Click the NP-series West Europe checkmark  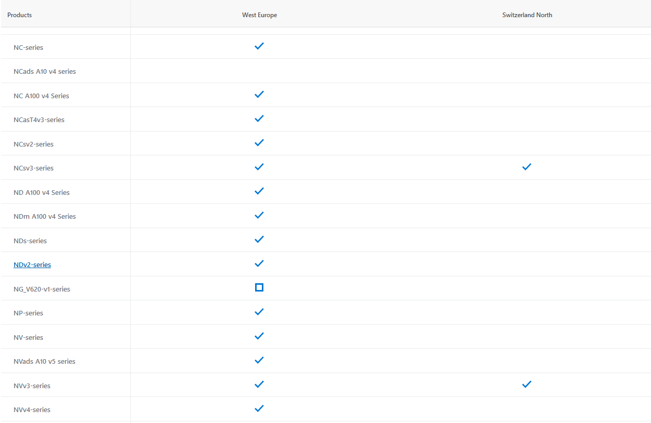click(259, 312)
